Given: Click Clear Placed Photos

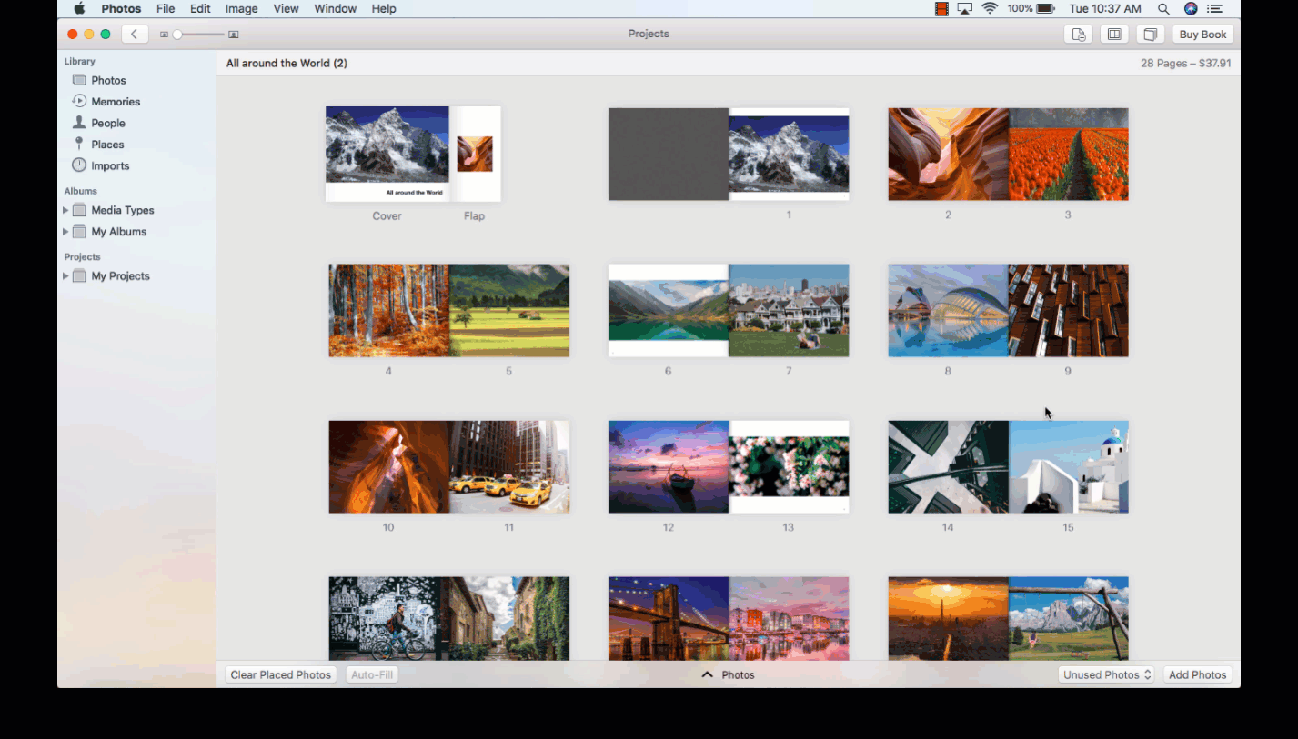Looking at the screenshot, I should (281, 674).
